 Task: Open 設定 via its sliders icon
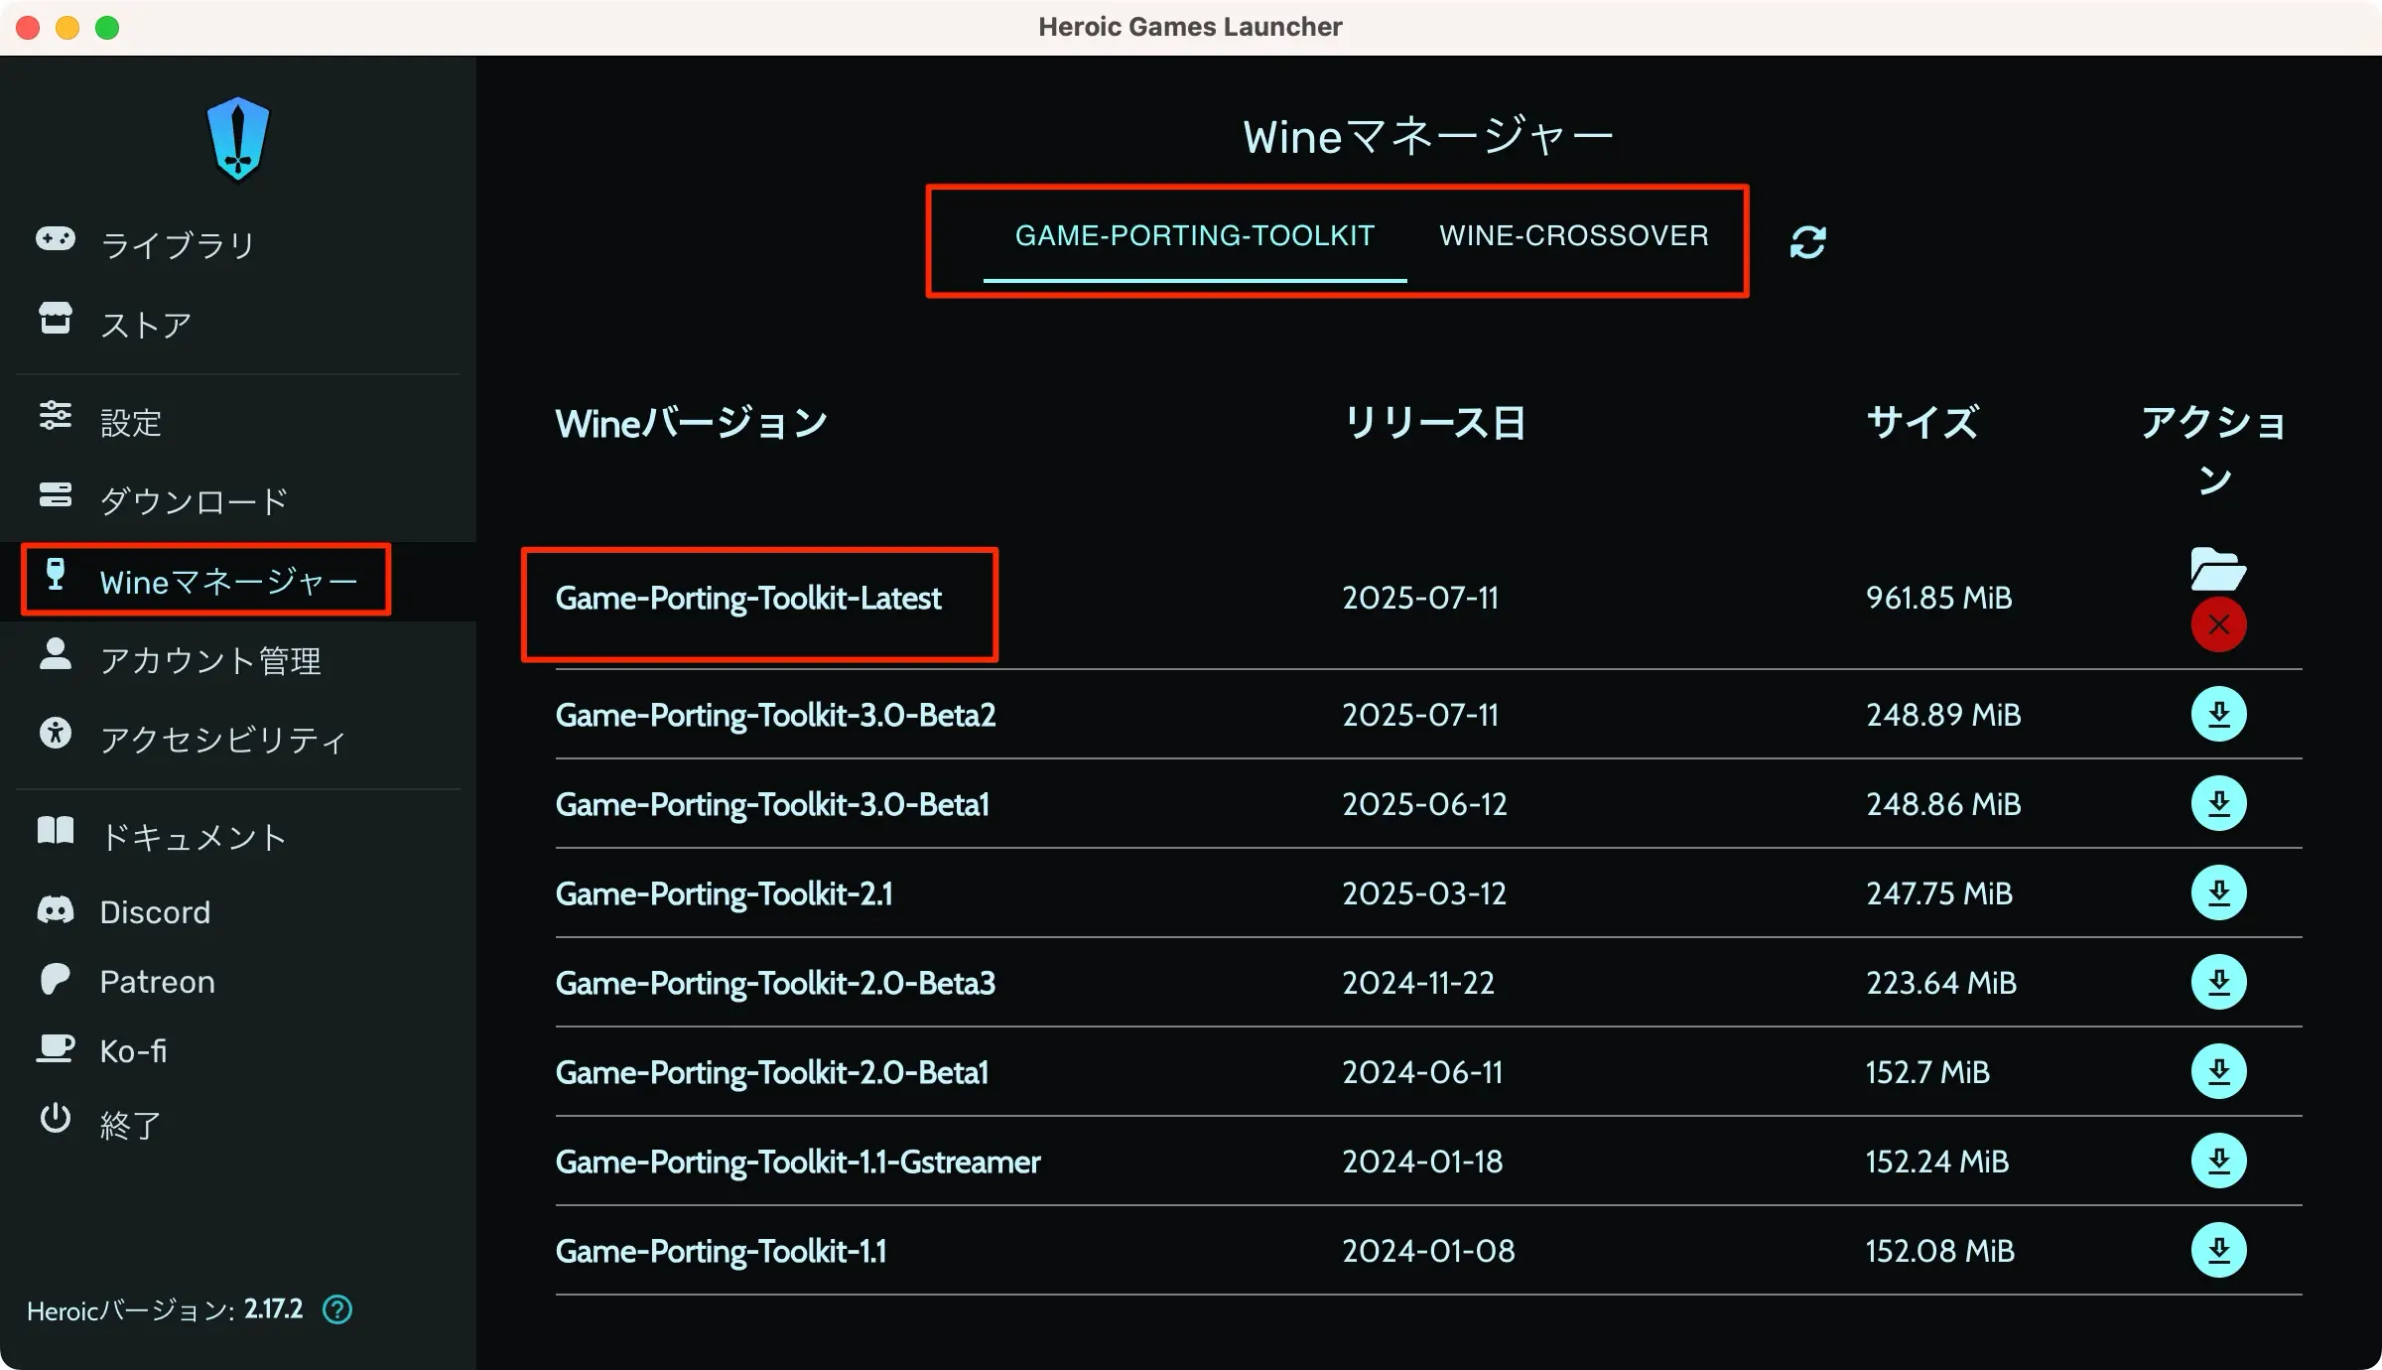56,416
